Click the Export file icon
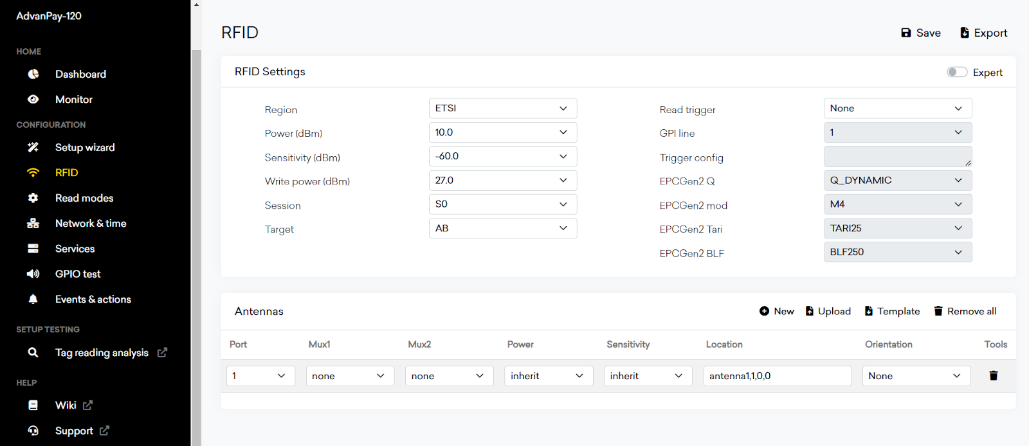This screenshot has height=446, width=1029. point(965,33)
